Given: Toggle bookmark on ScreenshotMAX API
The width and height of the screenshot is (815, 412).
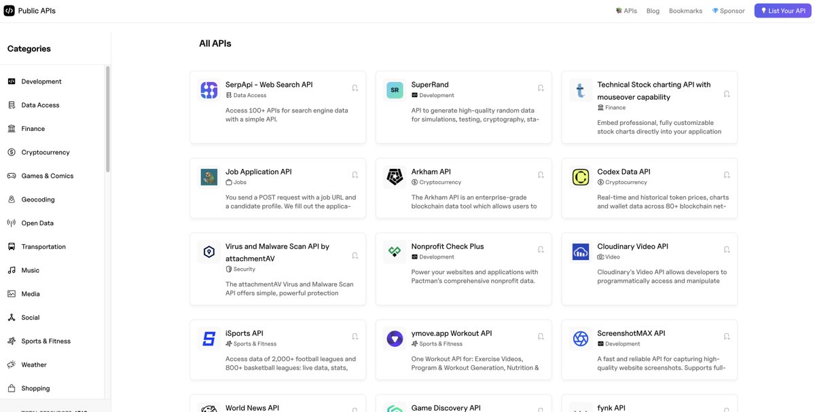Looking at the screenshot, I should click(727, 336).
